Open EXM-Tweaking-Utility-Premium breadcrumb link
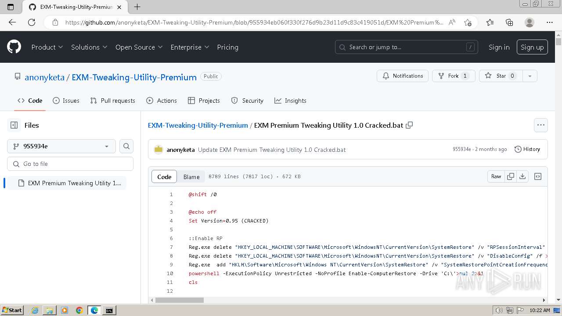 point(198,125)
